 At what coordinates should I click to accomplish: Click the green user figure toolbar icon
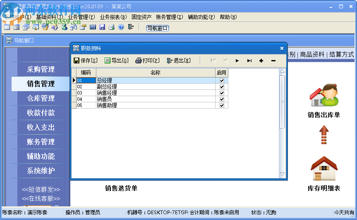click(x=64, y=27)
